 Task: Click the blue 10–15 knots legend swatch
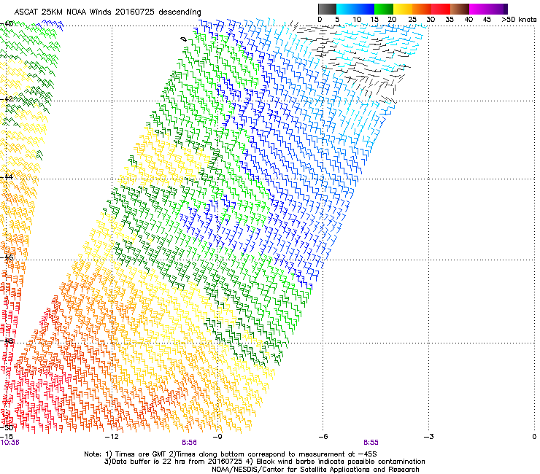click(365, 9)
